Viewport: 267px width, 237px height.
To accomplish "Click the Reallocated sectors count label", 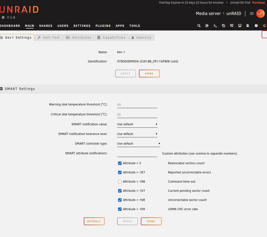I will [x=186, y=163].
